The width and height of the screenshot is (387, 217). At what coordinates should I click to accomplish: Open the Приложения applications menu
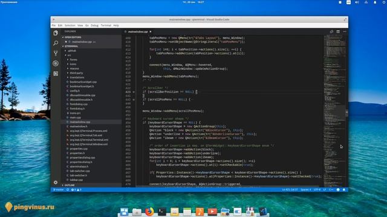click(9, 2)
